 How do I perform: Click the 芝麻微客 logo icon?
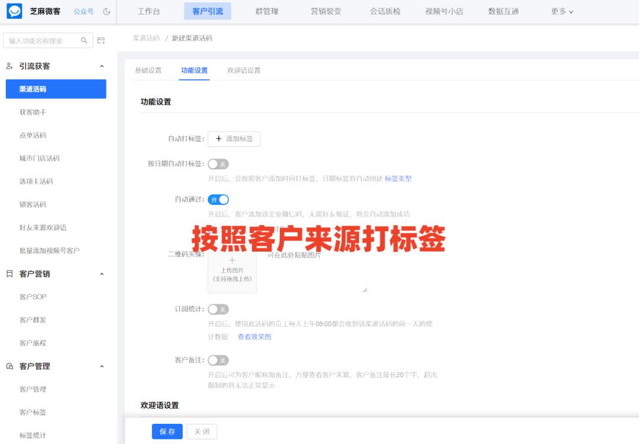(13, 10)
